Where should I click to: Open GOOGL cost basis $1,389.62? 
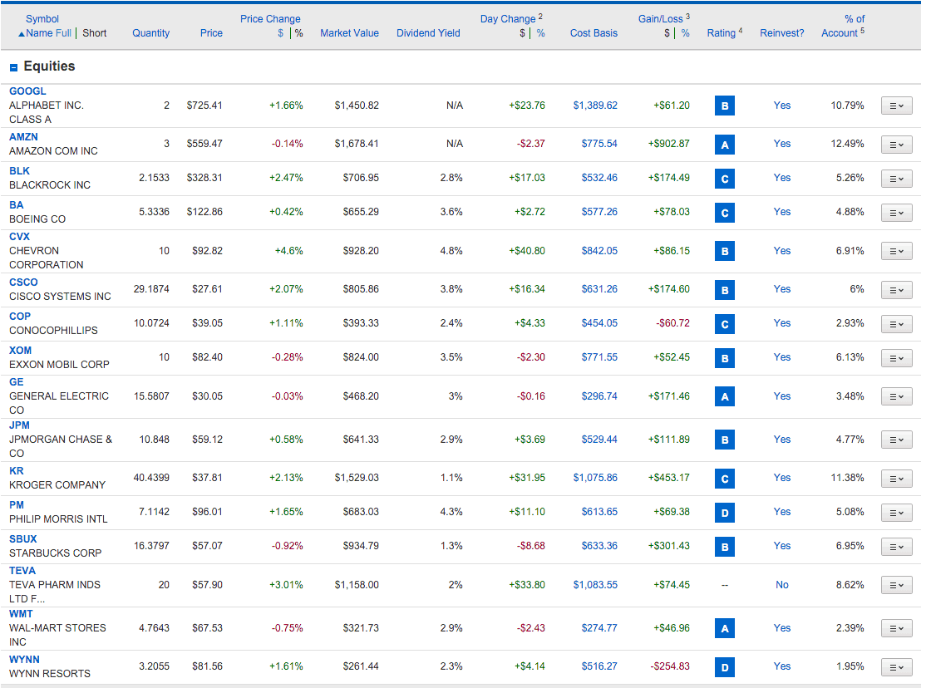[x=594, y=106]
